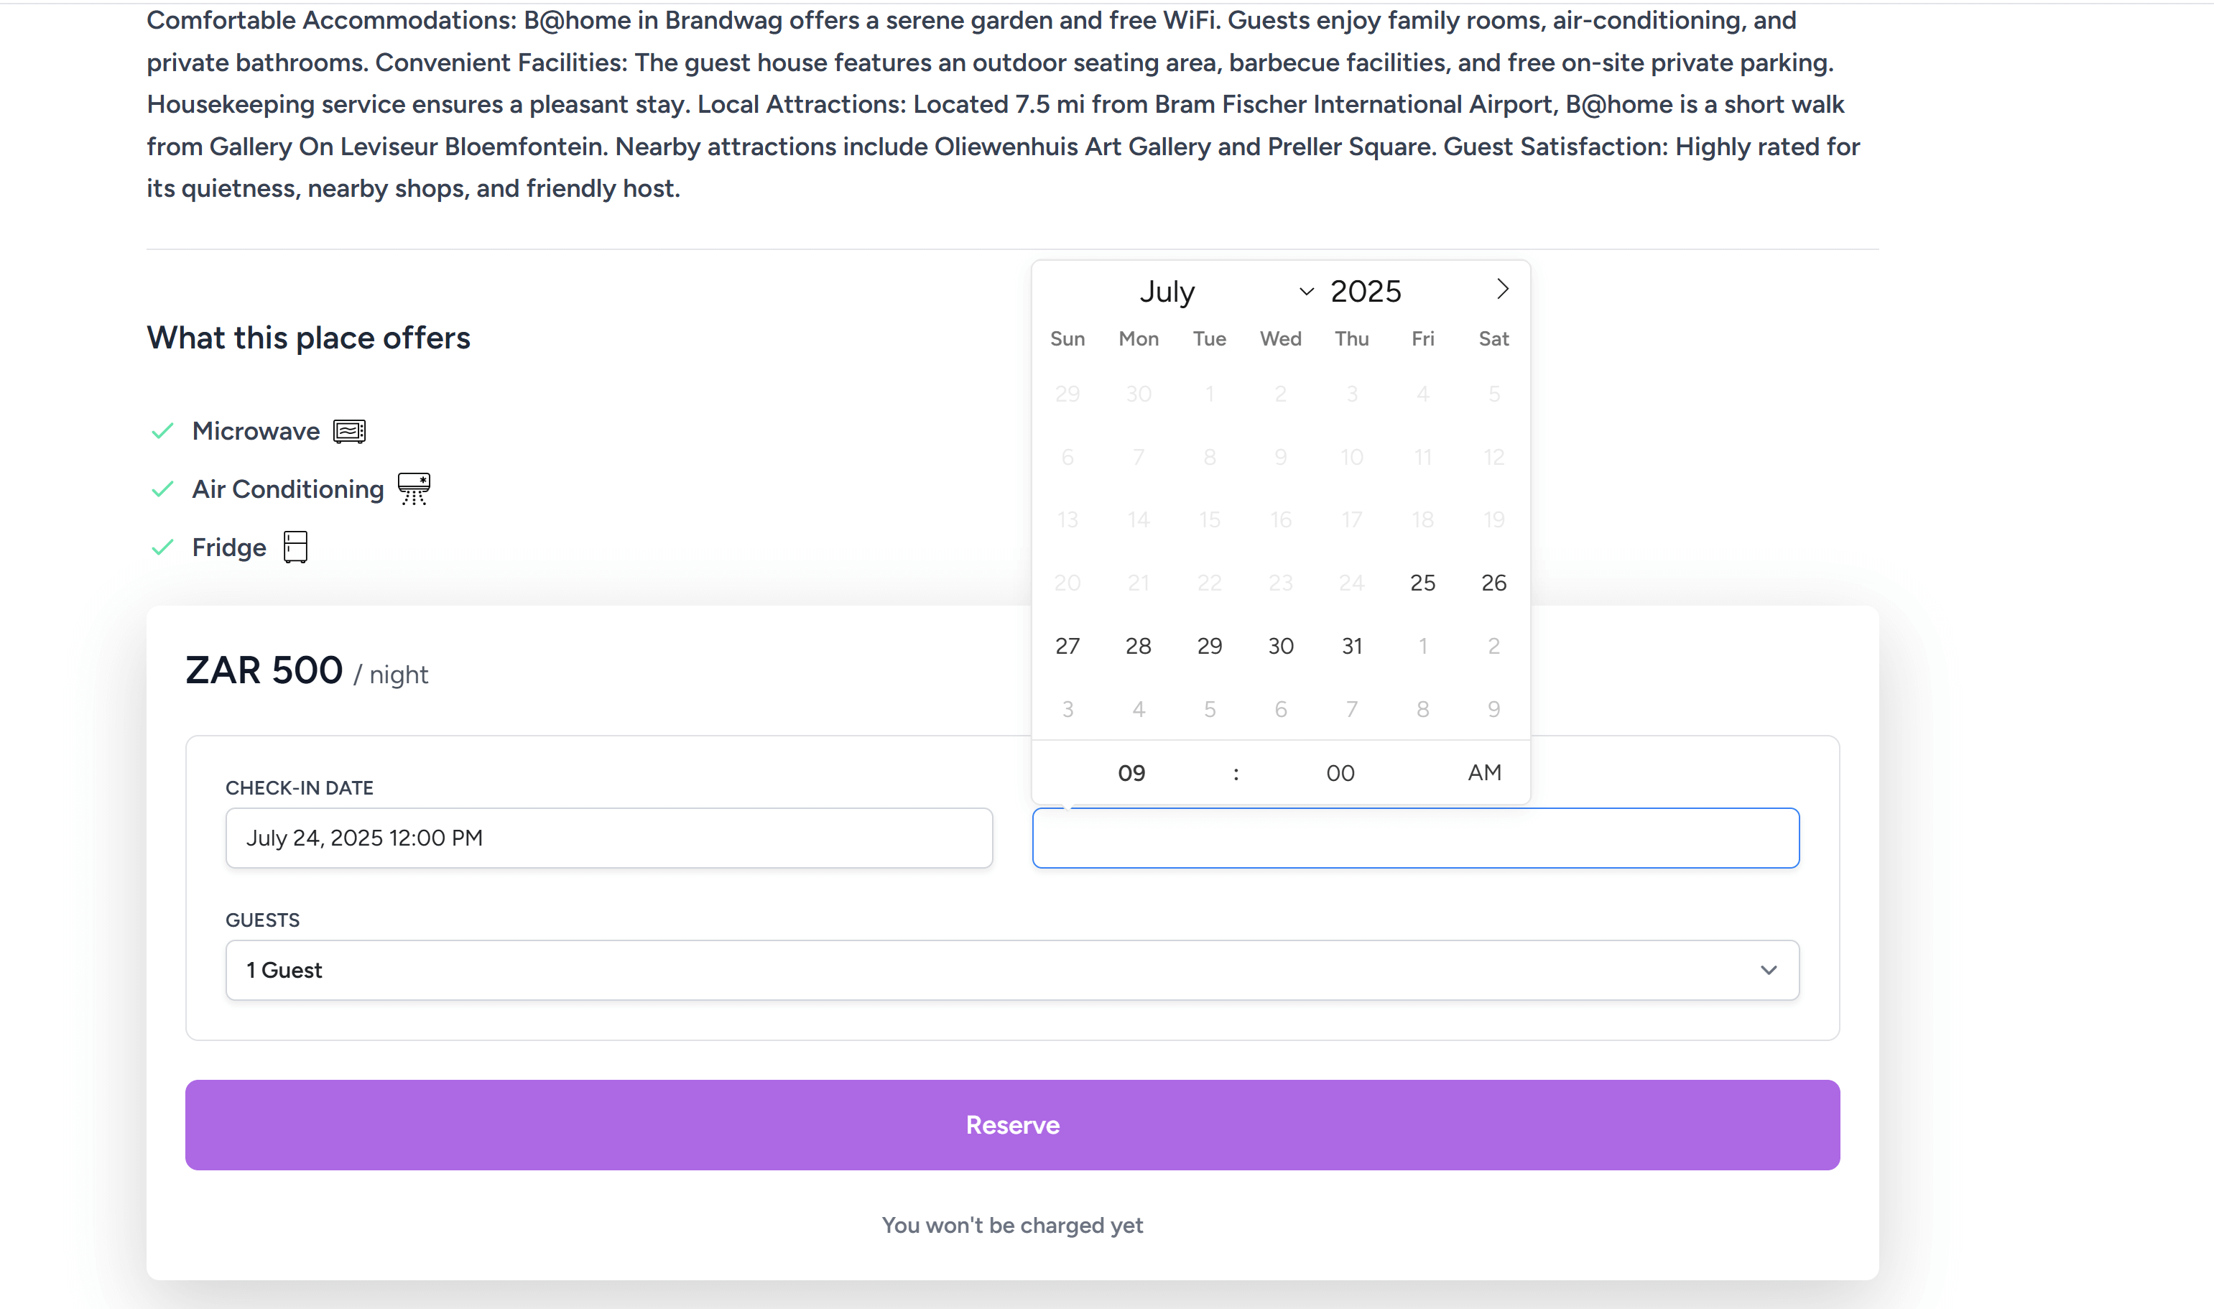
Task: Click the green check beside Microwave
Action: coord(162,431)
